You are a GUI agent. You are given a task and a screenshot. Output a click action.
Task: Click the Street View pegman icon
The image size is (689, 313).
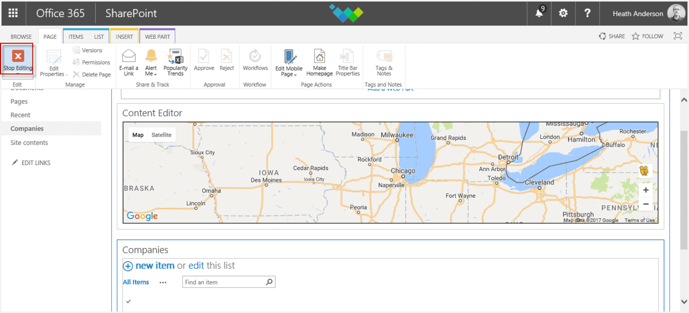[645, 171]
